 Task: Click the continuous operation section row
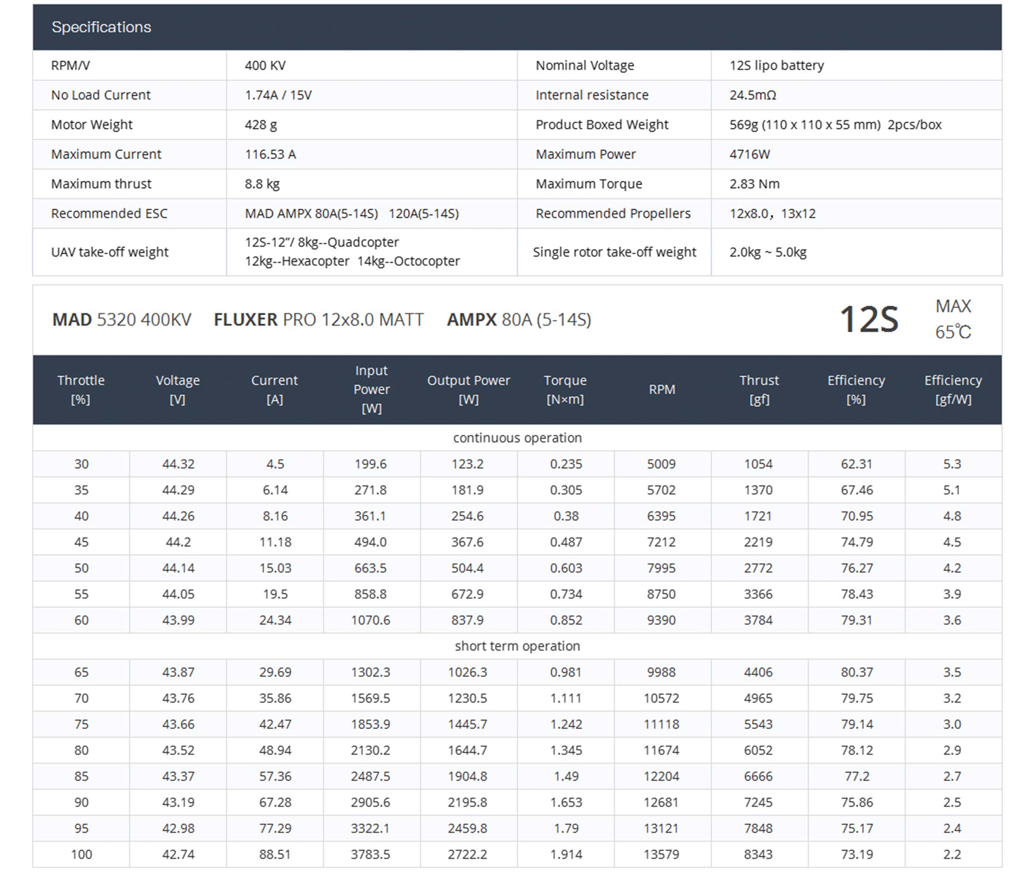(x=517, y=438)
